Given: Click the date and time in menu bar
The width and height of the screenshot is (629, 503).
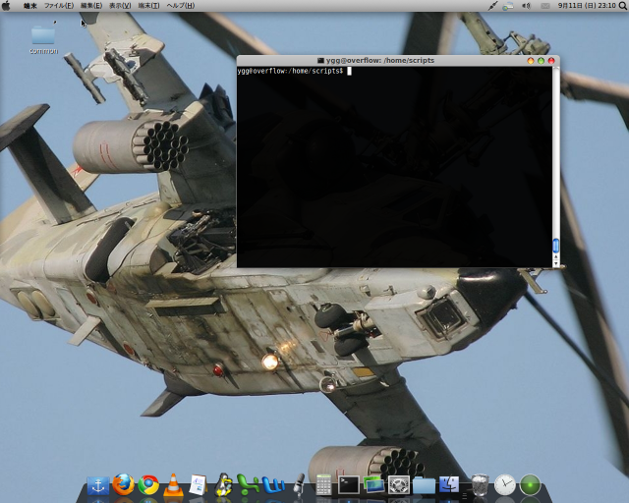Looking at the screenshot, I should tap(587, 6).
